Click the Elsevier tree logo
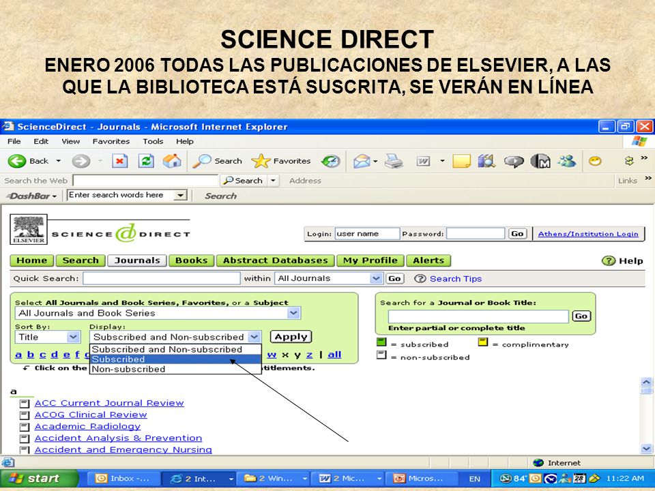Screen dimensions: 655x491 point(29,229)
